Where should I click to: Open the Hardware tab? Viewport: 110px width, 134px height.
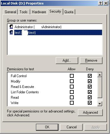click(x=39, y=12)
